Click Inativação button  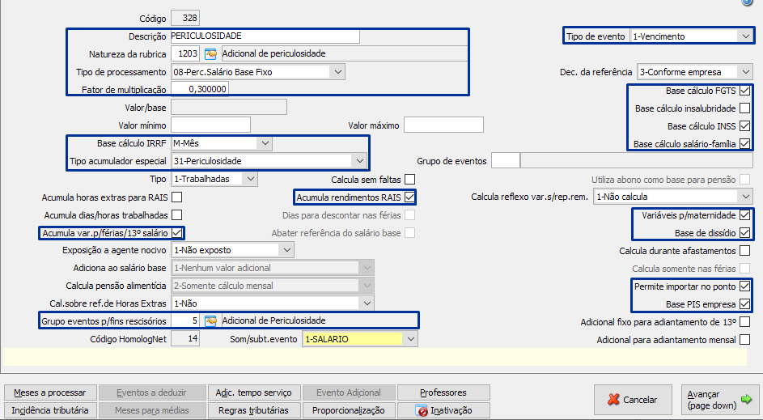click(443, 410)
